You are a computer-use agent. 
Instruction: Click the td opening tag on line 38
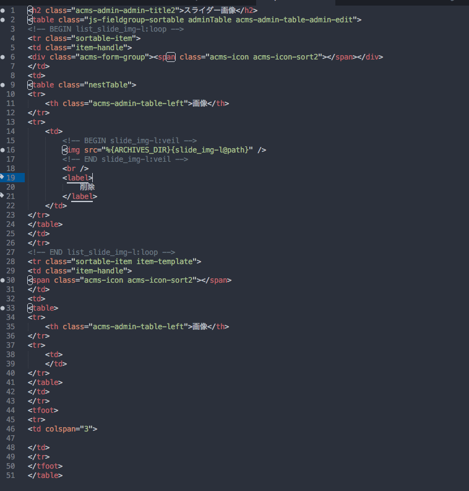point(54,355)
